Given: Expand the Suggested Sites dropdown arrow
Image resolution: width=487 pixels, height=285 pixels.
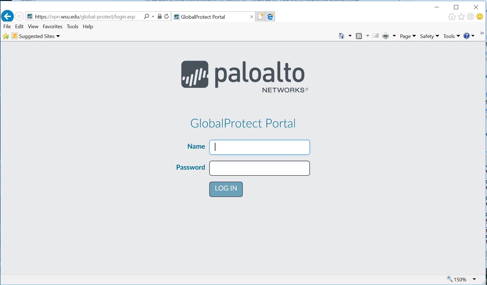Looking at the screenshot, I should (x=58, y=36).
